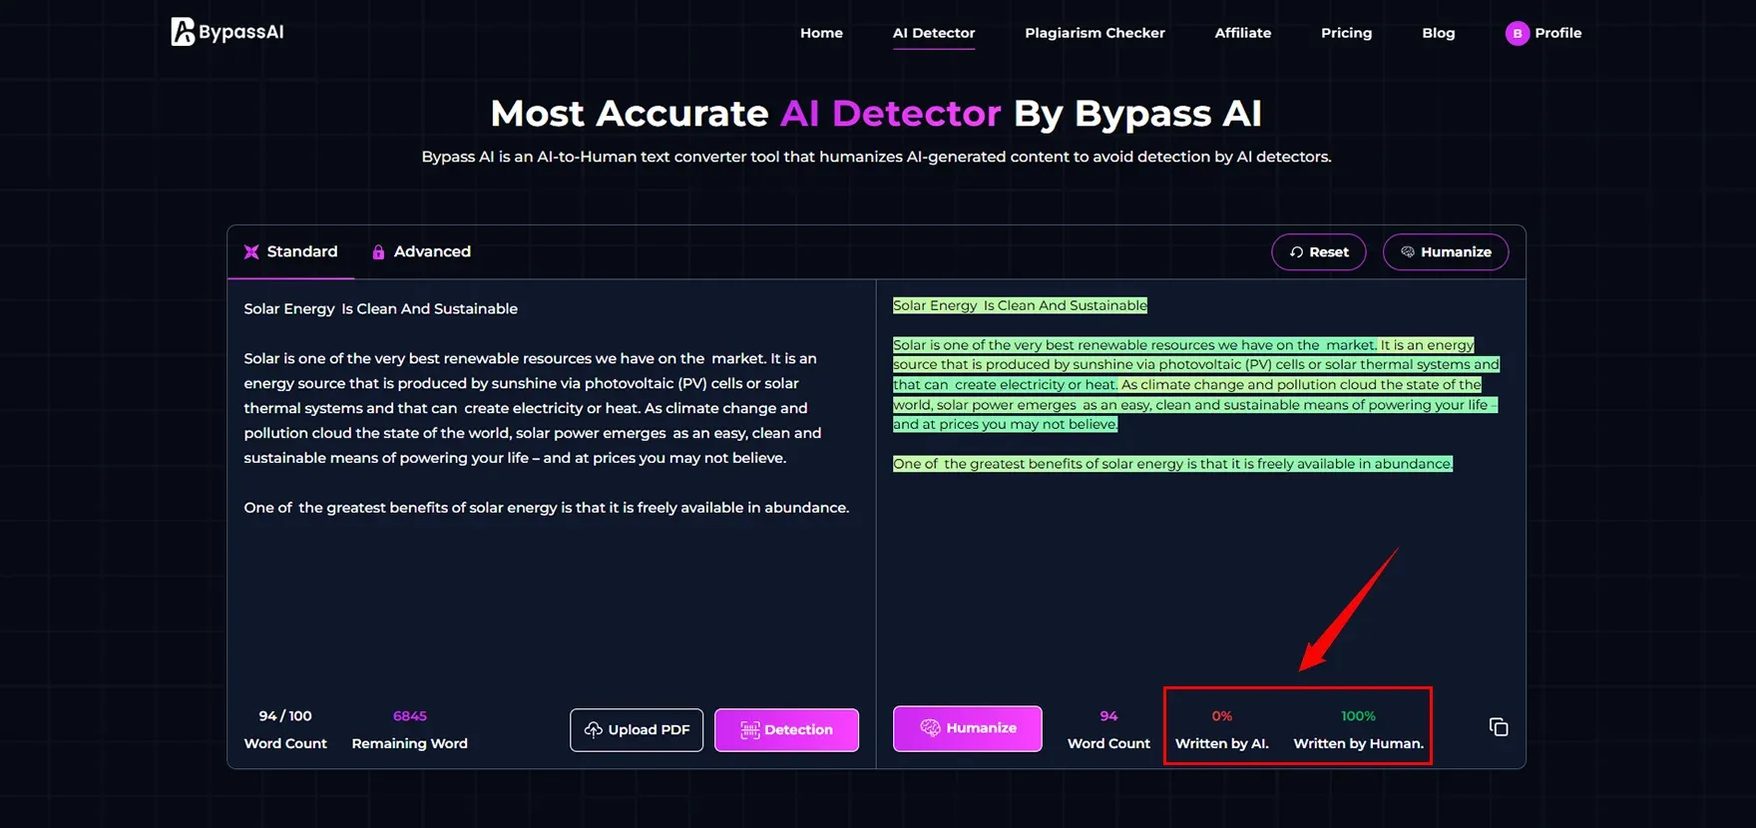Click the 100% Written by Human value
The height and width of the screenshot is (828, 1756).
pos(1358,716)
